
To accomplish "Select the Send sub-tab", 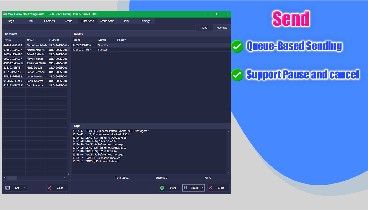I will pos(204,28).
